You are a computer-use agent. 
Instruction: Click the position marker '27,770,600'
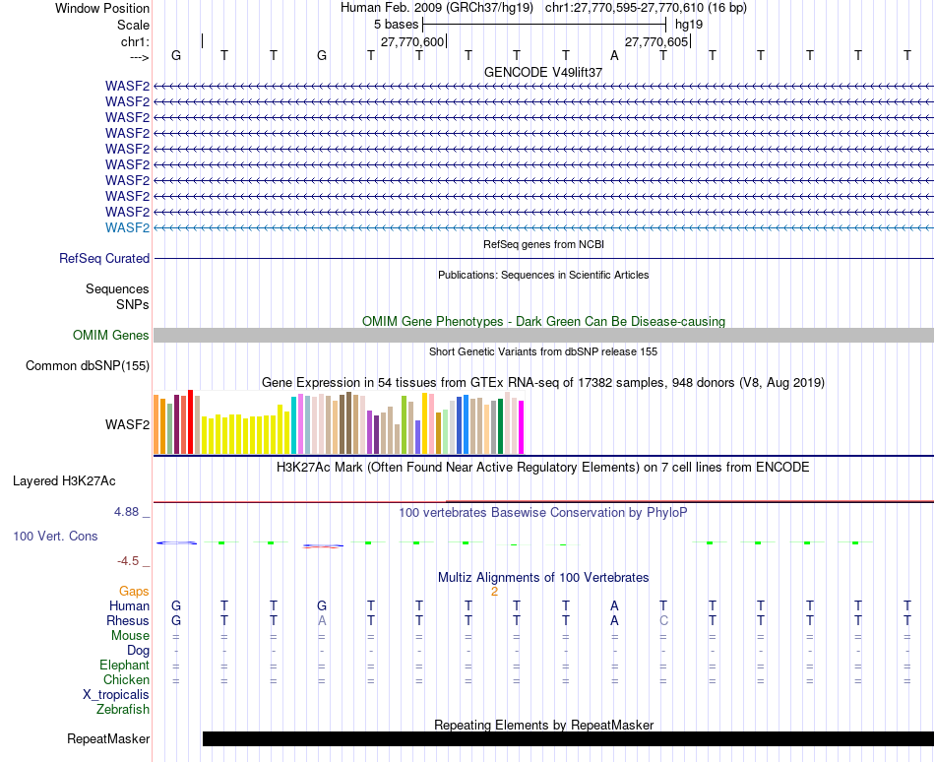(412, 41)
